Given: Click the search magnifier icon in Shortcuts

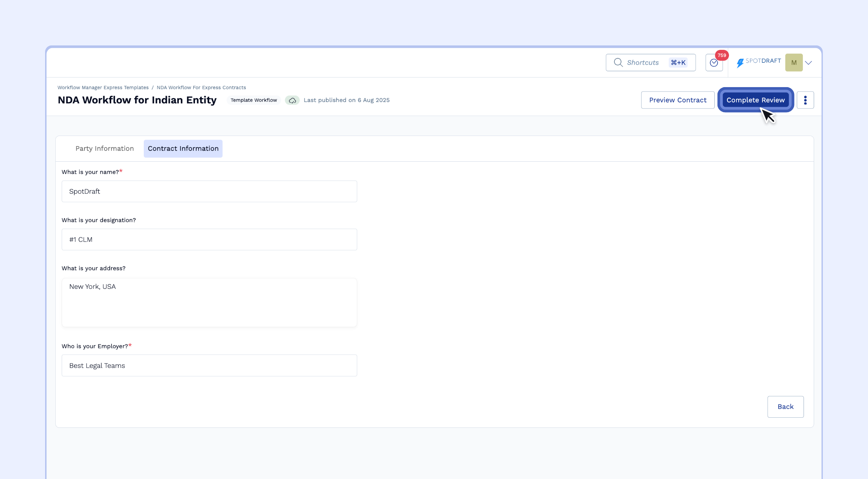Looking at the screenshot, I should 618,62.
